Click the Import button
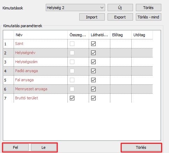 pyautogui.click(x=92, y=17)
